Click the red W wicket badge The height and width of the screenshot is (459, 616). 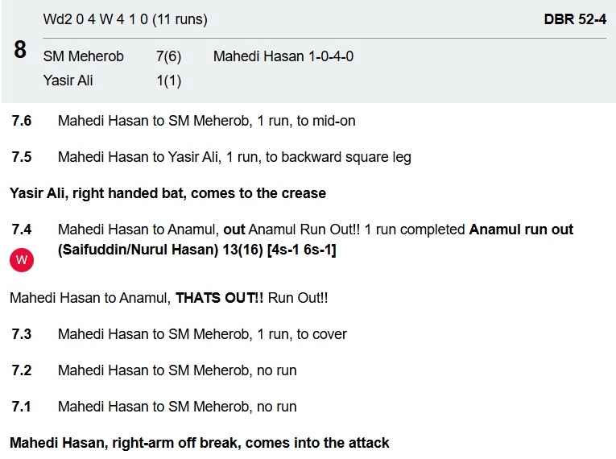click(22, 259)
